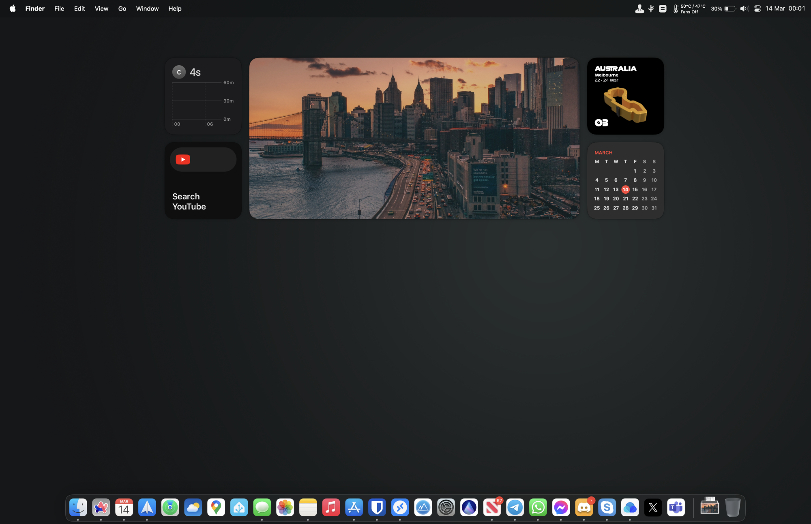Open the Apple menu
The image size is (811, 524).
click(x=13, y=9)
